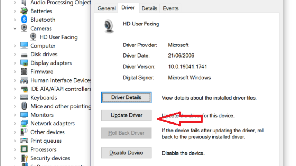This screenshot has width=296, height=166.
Task: Expand the Keyboards node
Action: pyautogui.click(x=15, y=97)
